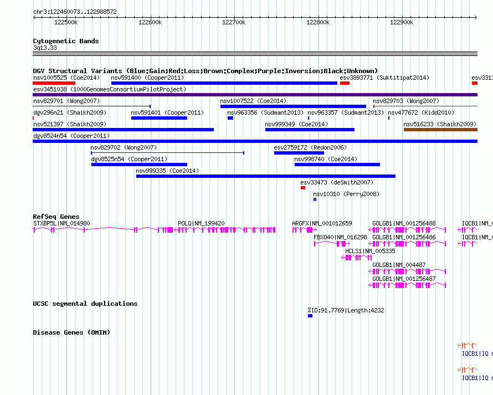Click the DGV Structural Variants track title

206,71
